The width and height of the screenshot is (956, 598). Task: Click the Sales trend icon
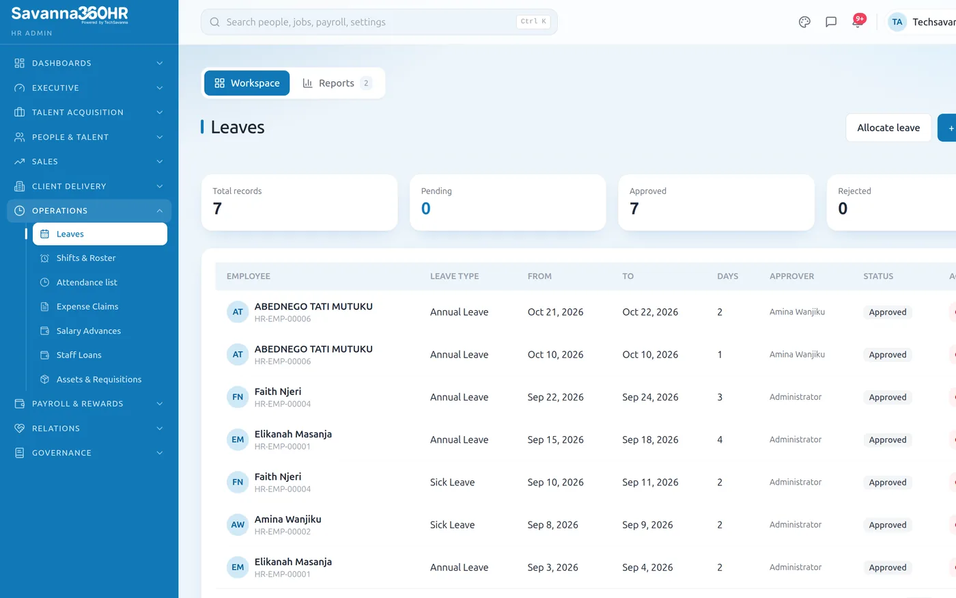(19, 161)
